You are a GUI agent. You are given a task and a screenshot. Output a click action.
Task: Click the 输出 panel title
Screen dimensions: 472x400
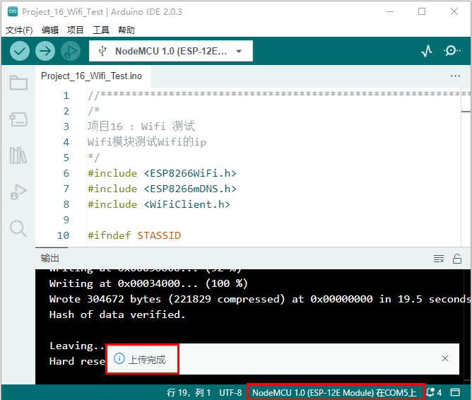(50, 258)
